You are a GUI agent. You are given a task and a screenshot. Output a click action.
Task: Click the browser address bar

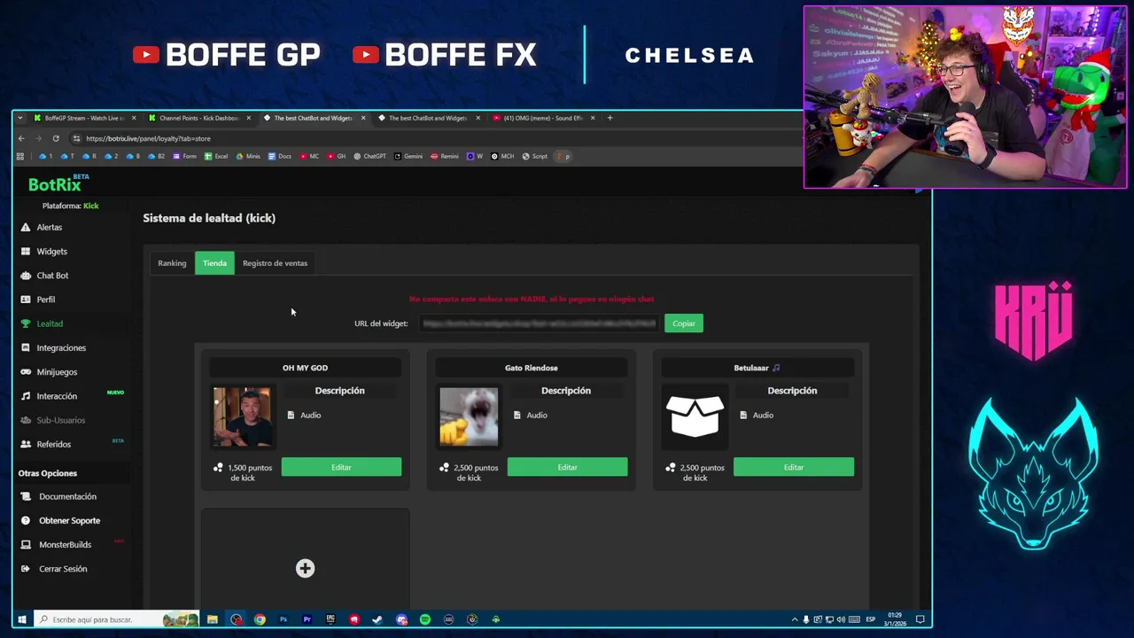(x=434, y=138)
